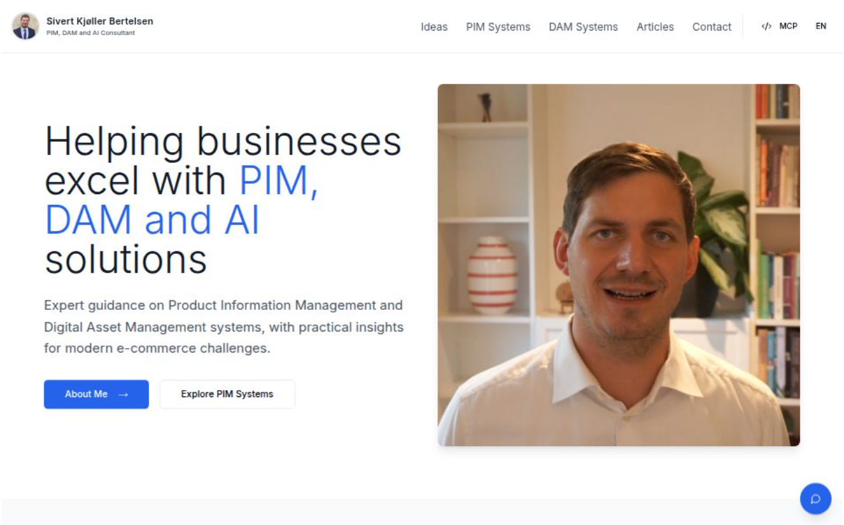Click the blue PIM, DAM and AI heading text
Viewport: 844px width, 525px height.
[182, 200]
